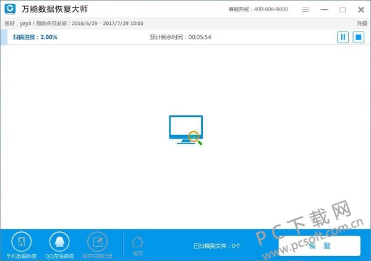This screenshot has height=261, width=371.
Task: Open 手机数据恢复 phone data recovery
Action: pos(22,245)
